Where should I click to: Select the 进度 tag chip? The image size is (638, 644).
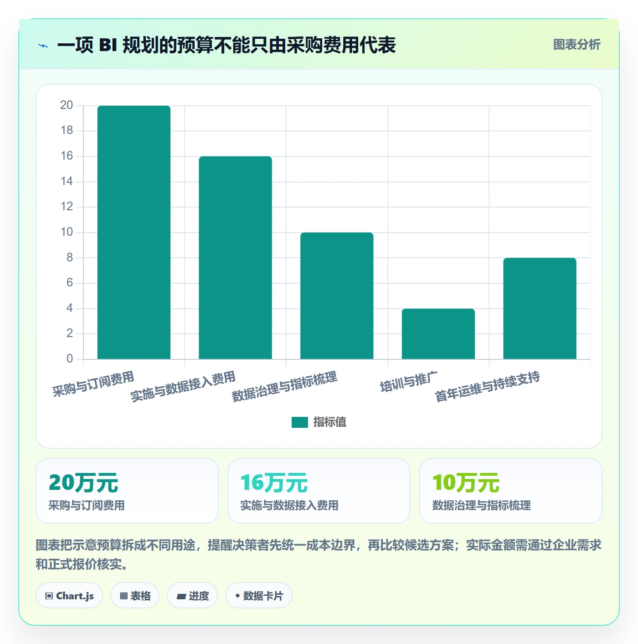pyautogui.click(x=192, y=596)
